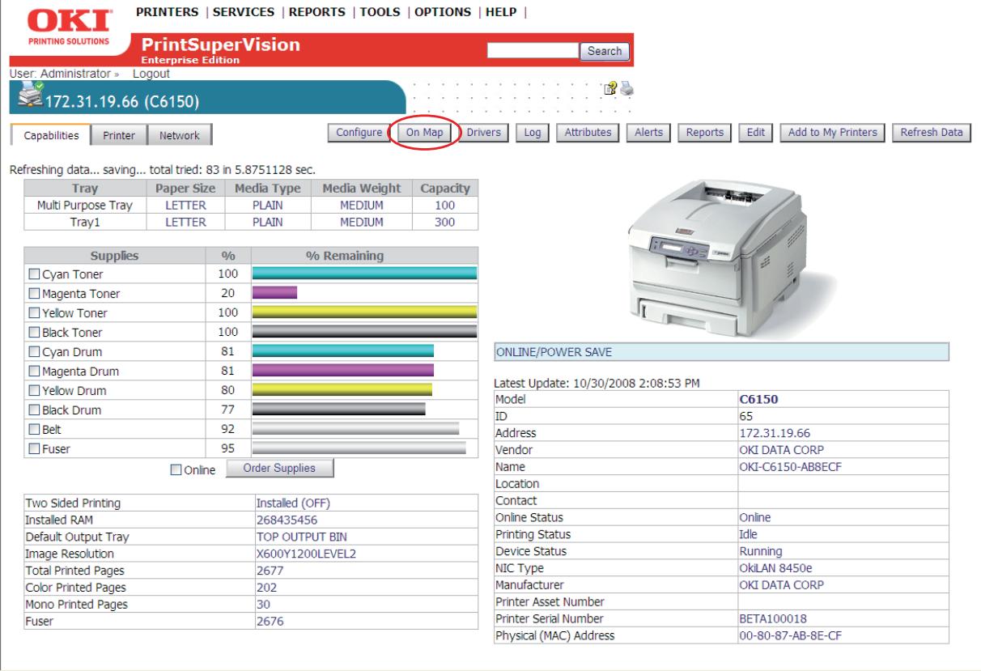
Task: Click the help question-mark icon
Action: pyautogui.click(x=609, y=91)
